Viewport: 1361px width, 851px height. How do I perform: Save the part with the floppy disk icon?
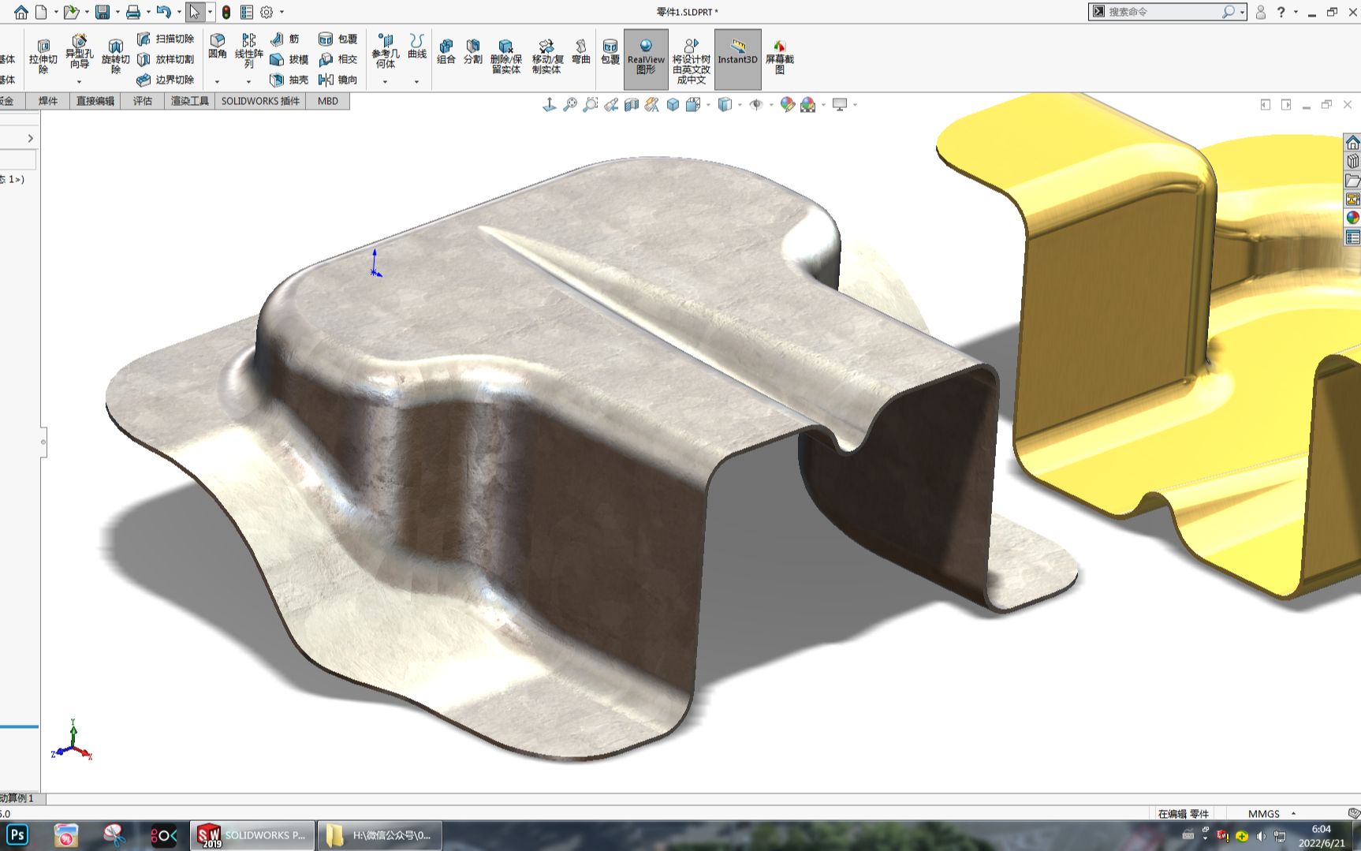103,12
